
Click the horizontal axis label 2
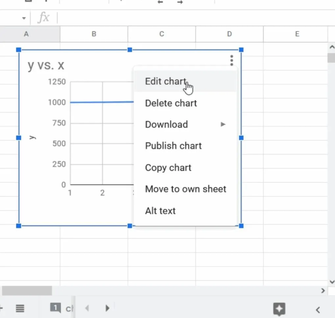pyautogui.click(x=103, y=193)
